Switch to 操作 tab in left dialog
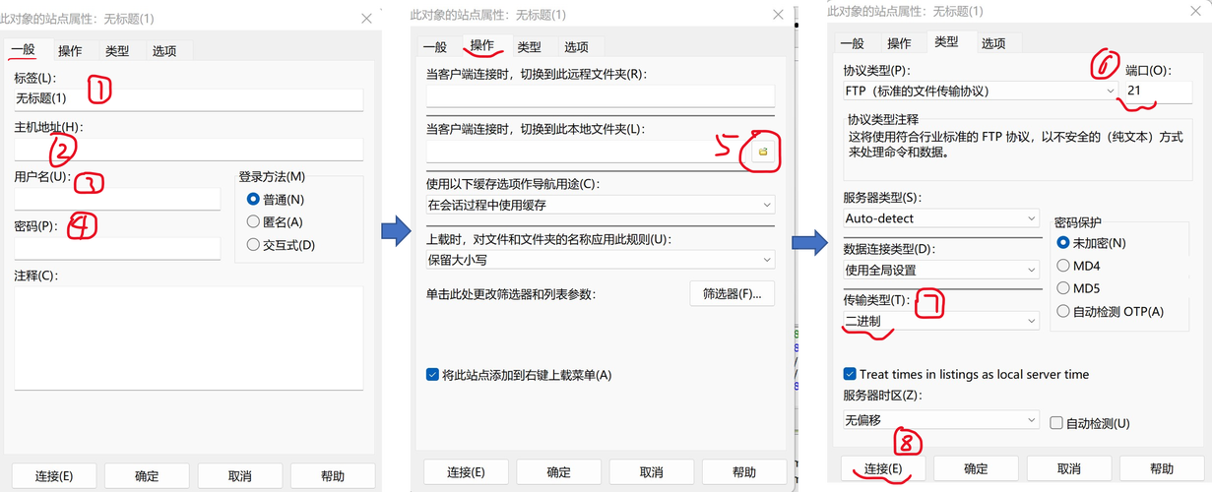This screenshot has height=492, width=1212. (x=70, y=51)
